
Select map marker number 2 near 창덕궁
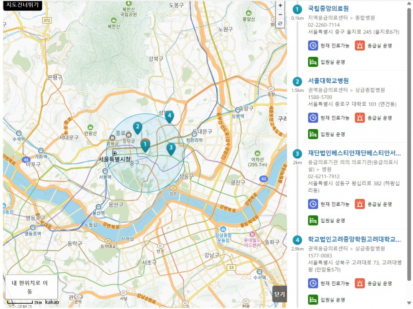click(138, 127)
